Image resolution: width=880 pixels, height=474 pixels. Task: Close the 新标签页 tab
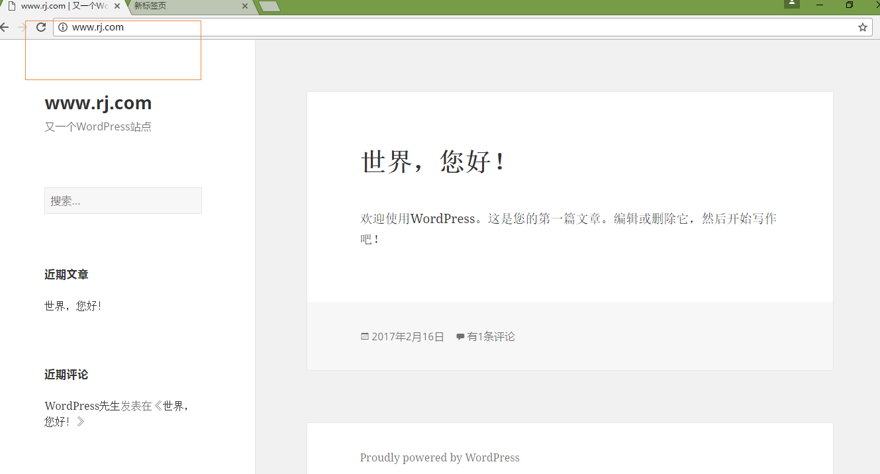click(x=245, y=6)
